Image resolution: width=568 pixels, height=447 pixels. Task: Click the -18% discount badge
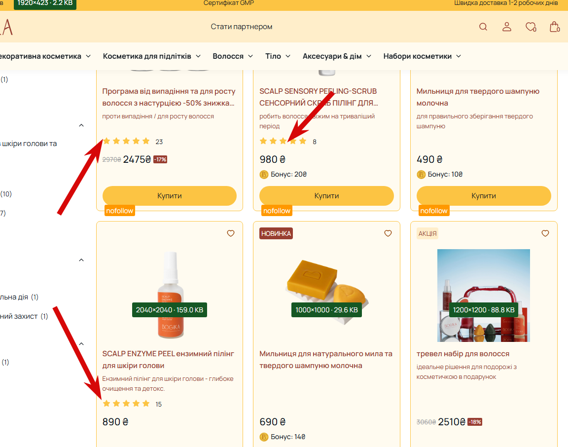(x=474, y=422)
